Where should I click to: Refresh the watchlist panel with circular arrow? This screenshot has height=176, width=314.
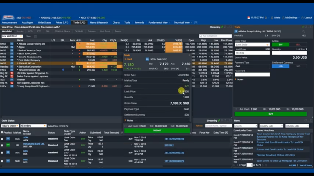tap(225, 27)
